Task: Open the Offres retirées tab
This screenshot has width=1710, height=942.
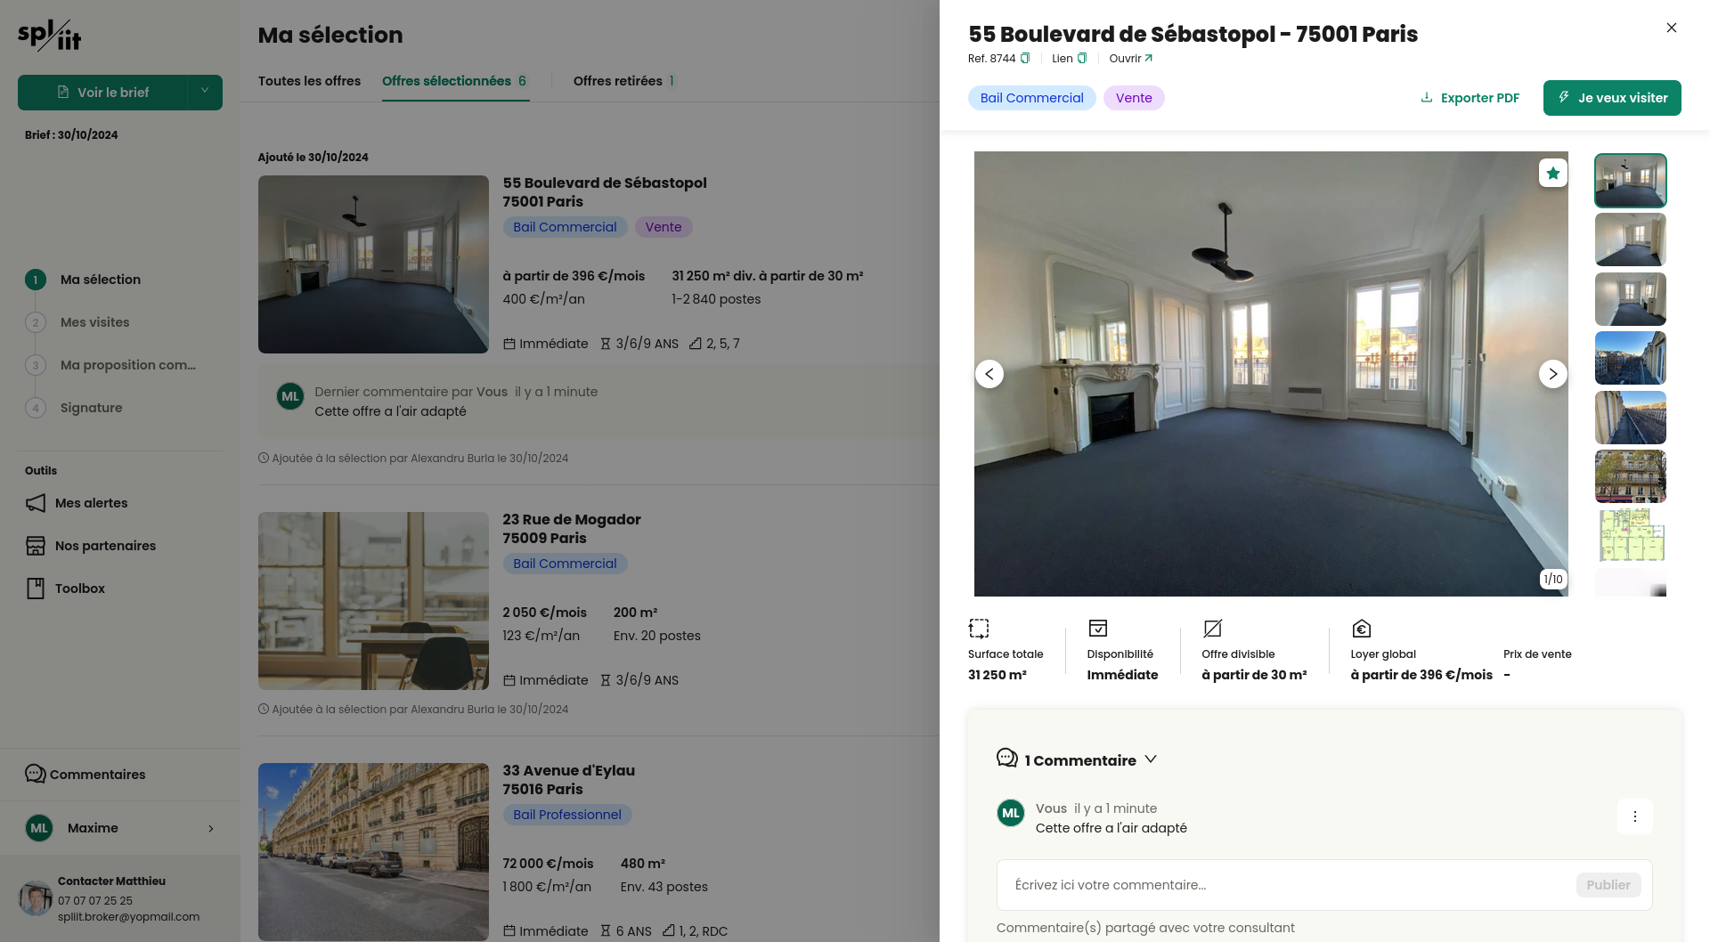Action: 624,81
